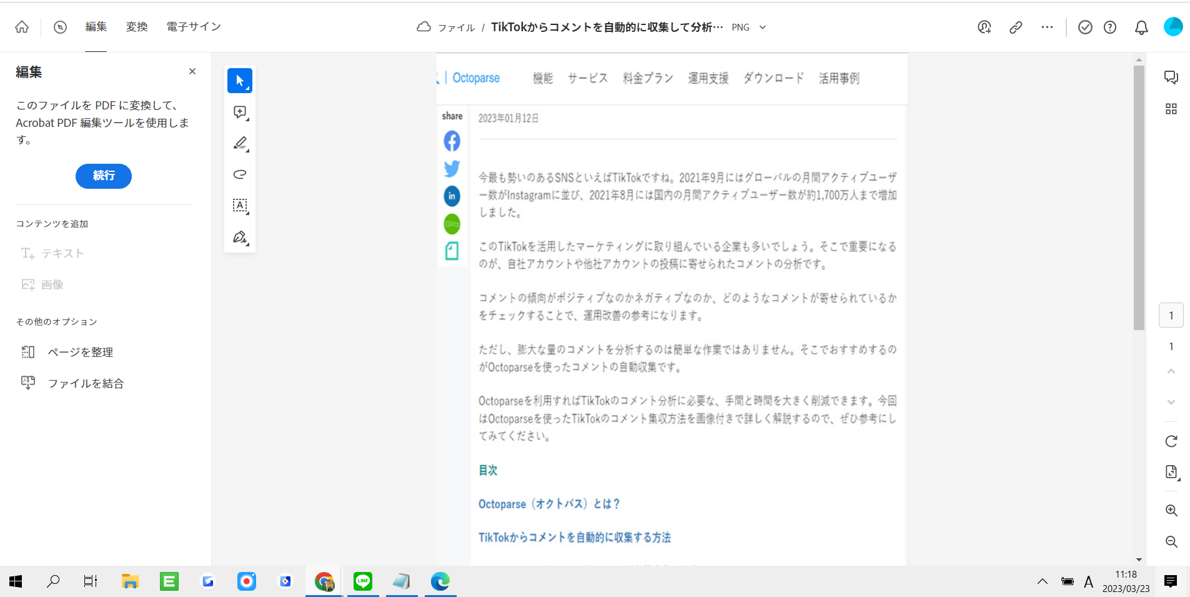Click the LinkedIn share icon in document

click(x=452, y=196)
